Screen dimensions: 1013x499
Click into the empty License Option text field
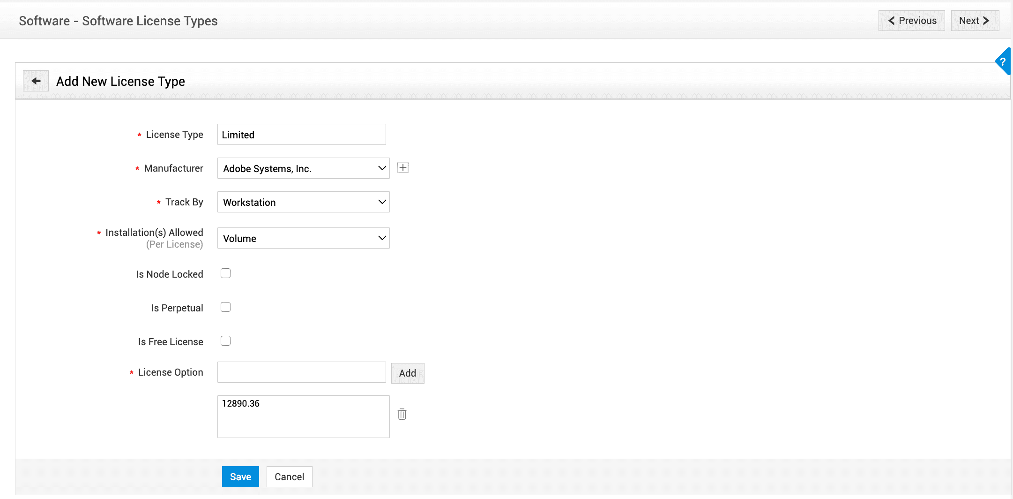[301, 372]
